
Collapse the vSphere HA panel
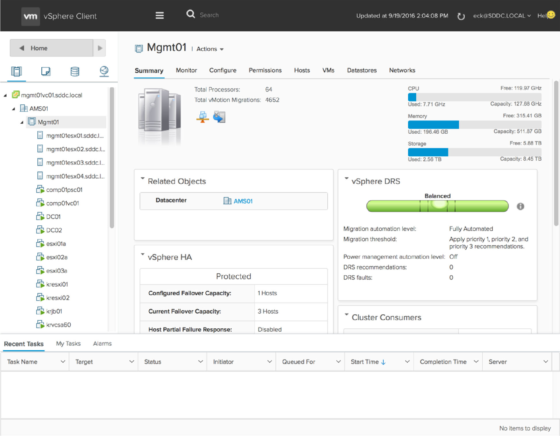click(x=142, y=254)
